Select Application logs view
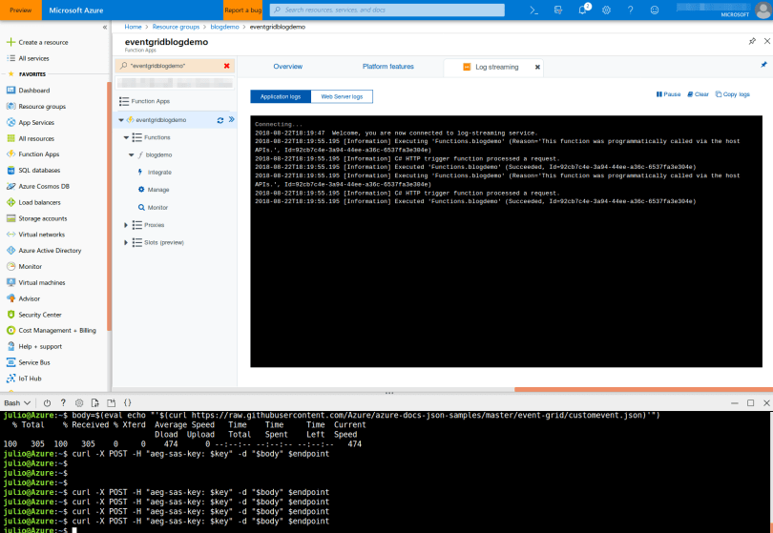This screenshot has width=773, height=533. click(x=281, y=96)
